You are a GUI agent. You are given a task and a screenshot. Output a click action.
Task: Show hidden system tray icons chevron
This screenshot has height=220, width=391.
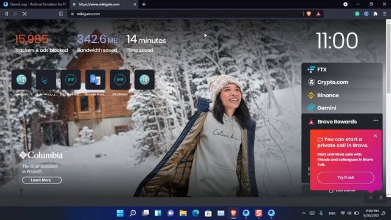coord(304,213)
